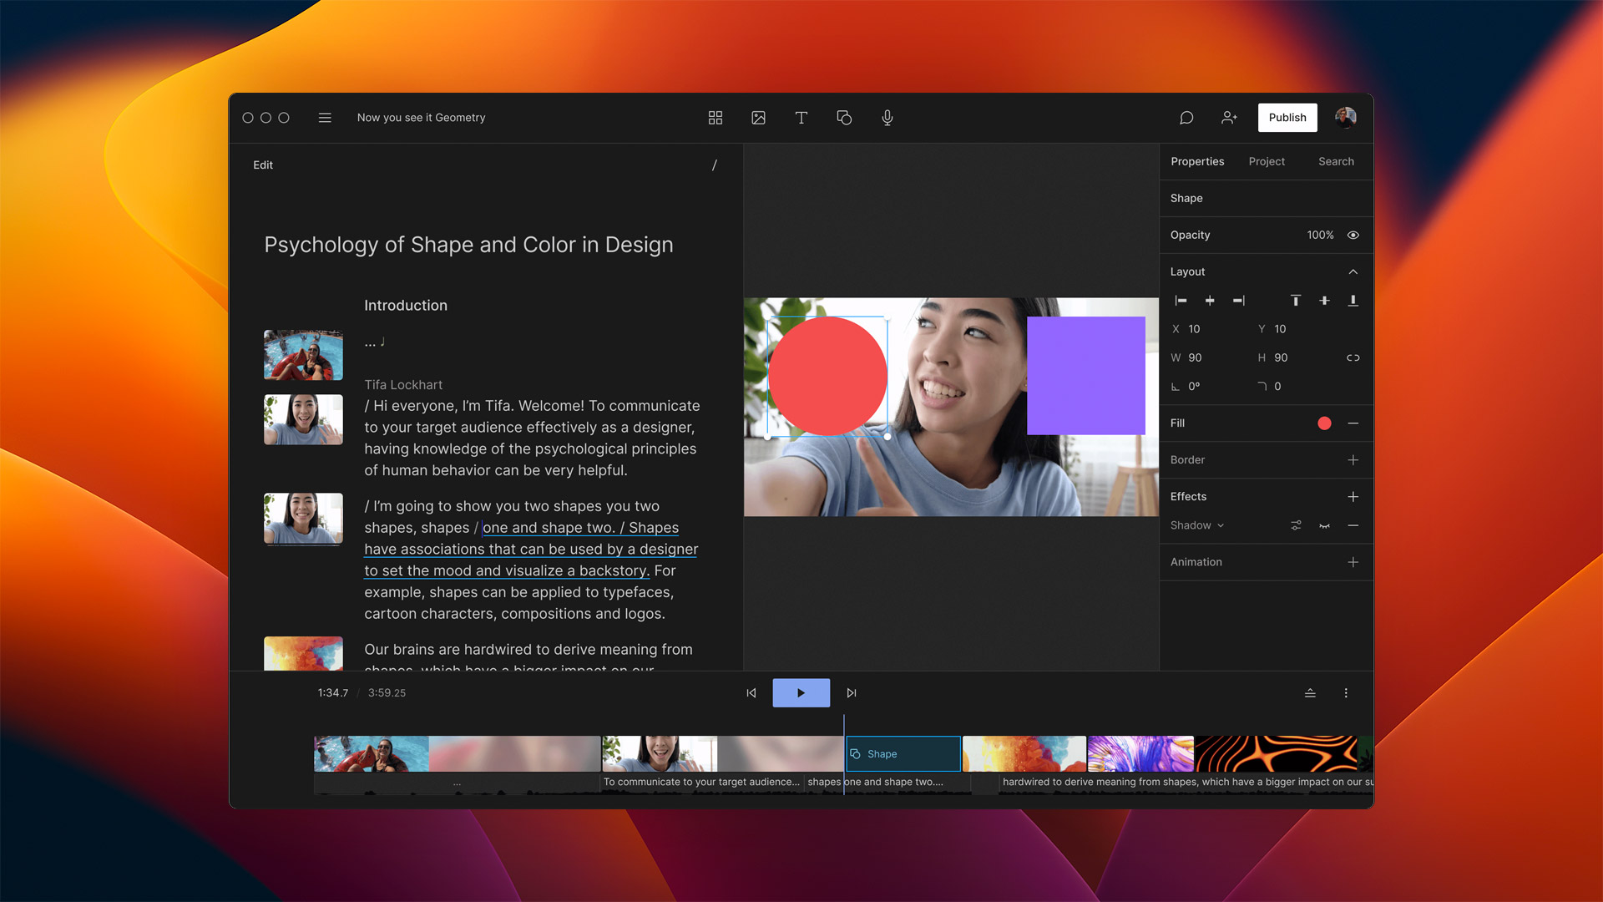Open the Shapes tool
The height and width of the screenshot is (902, 1603).
click(x=844, y=118)
